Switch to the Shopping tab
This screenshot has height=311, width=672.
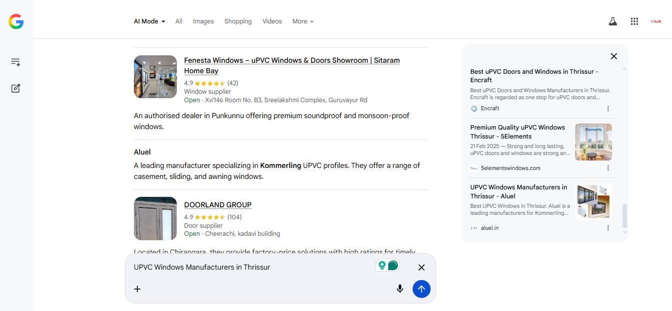(x=238, y=21)
